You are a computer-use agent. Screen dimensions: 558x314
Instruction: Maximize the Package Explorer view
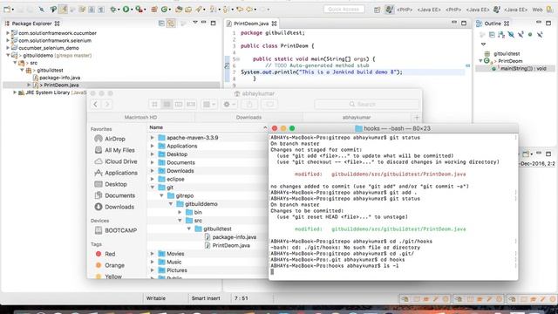tap(213, 24)
